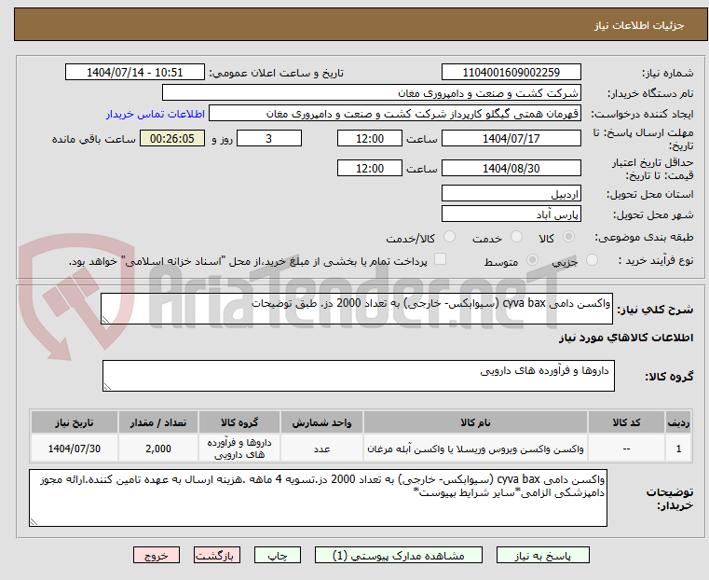Viewport: 709px width, 580px height.
Task: Click the resize grip of توضیحات خریدار box
Action: pos(34,521)
